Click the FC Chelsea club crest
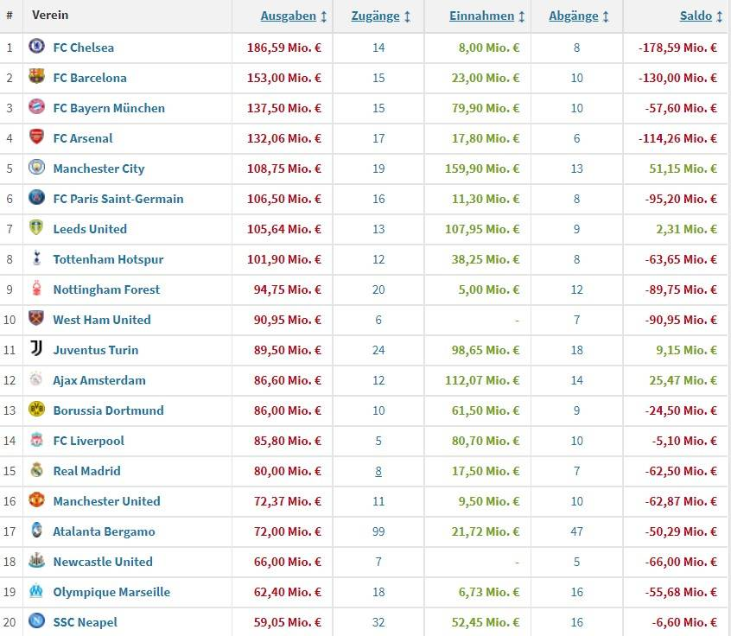This screenshot has height=636, width=731. tap(36, 46)
